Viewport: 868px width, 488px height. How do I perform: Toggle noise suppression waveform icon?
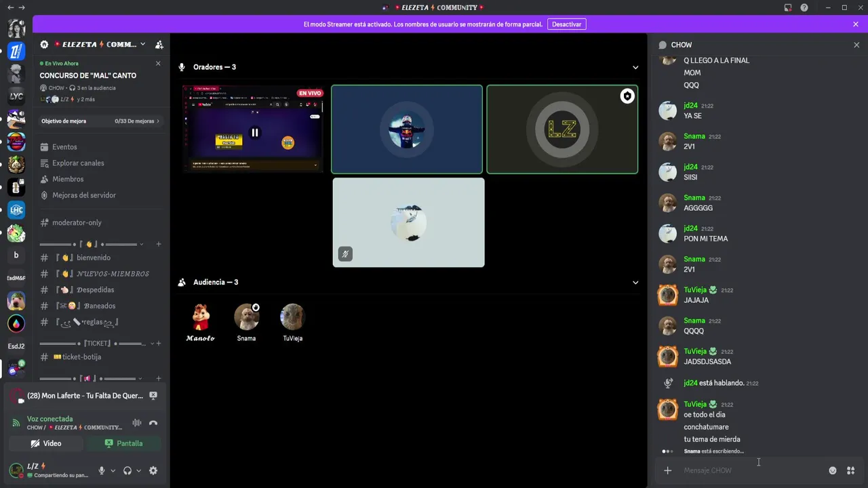click(137, 423)
